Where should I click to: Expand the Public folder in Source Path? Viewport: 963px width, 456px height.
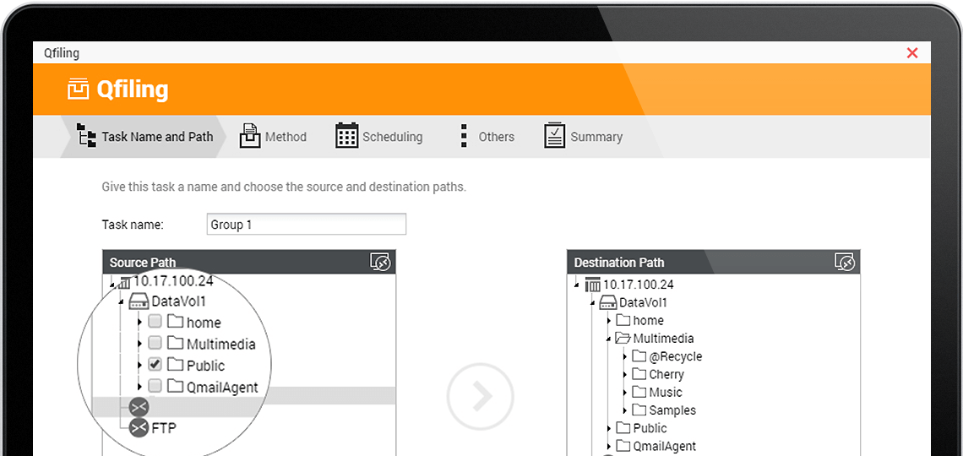click(140, 365)
